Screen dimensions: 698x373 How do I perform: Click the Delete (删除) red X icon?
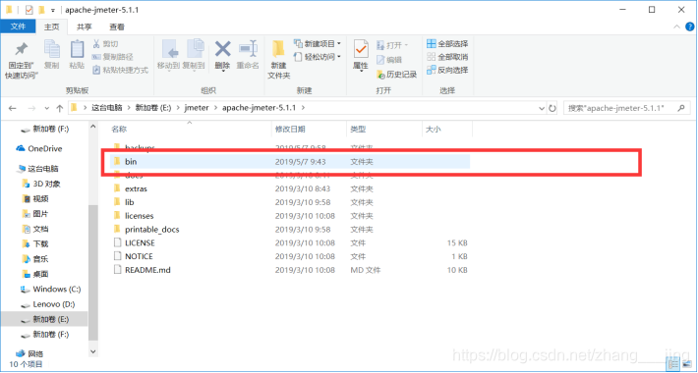click(222, 48)
